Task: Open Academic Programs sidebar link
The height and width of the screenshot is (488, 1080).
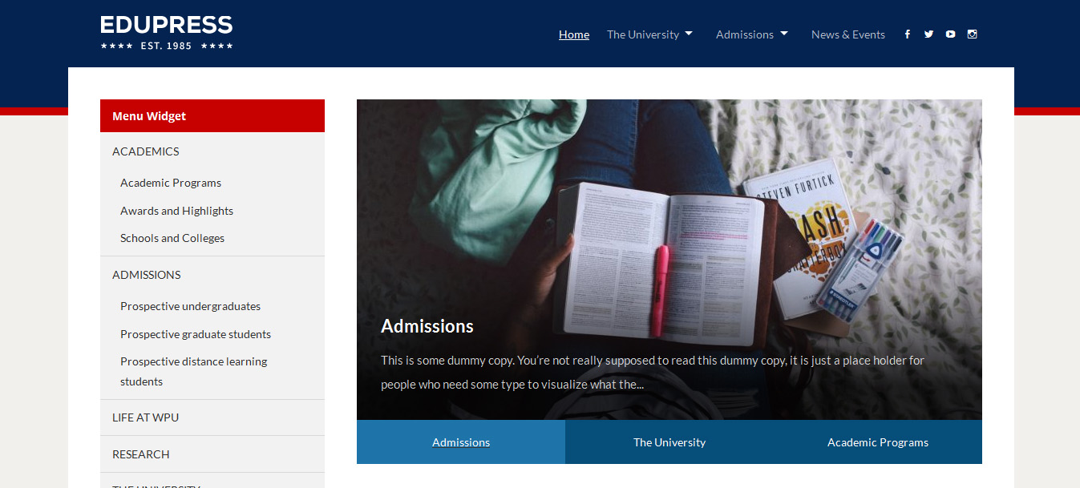Action: (171, 183)
